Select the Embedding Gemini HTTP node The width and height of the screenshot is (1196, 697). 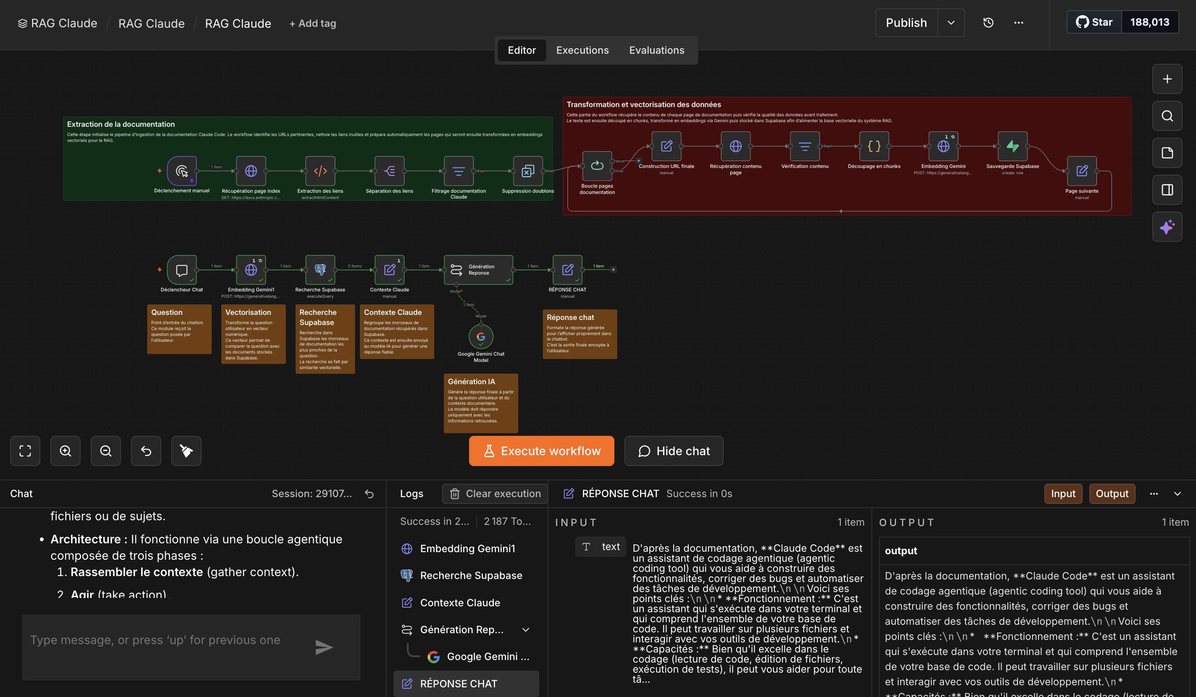[944, 146]
